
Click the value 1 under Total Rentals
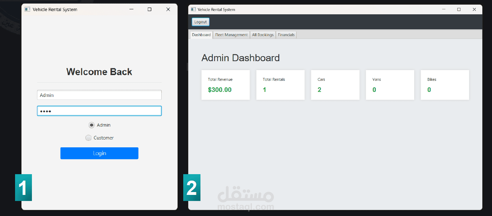(x=265, y=90)
